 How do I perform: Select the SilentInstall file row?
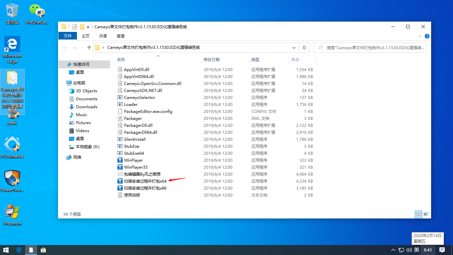pos(215,139)
